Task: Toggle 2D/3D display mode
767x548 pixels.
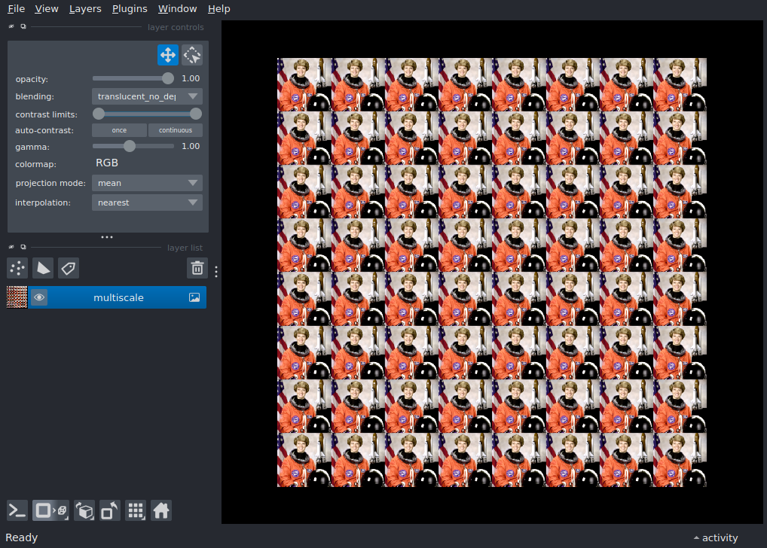Action: [x=50, y=510]
